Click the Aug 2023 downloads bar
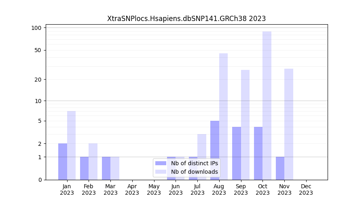 click(x=223, y=116)
